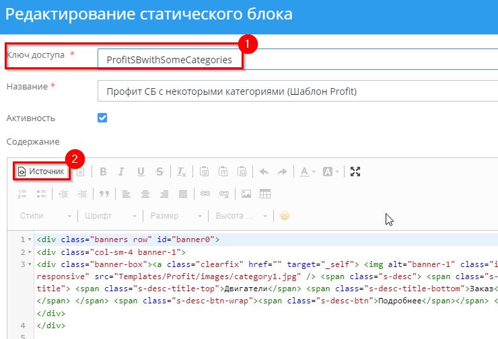Screen dimensions: 498x339
Task: Click the smiley emoji icon
Action: point(285,216)
